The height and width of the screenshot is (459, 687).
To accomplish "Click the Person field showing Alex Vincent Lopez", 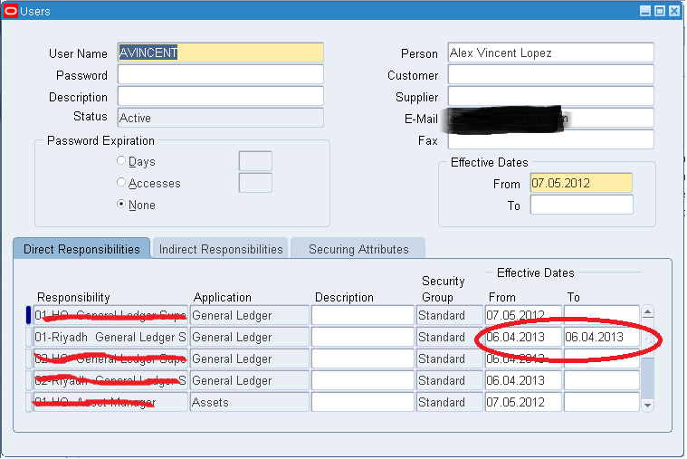I will (x=549, y=53).
